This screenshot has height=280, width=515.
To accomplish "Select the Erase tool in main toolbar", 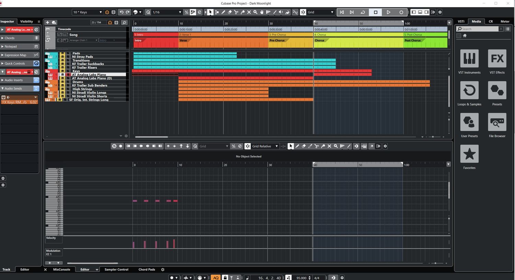I will coord(230,12).
